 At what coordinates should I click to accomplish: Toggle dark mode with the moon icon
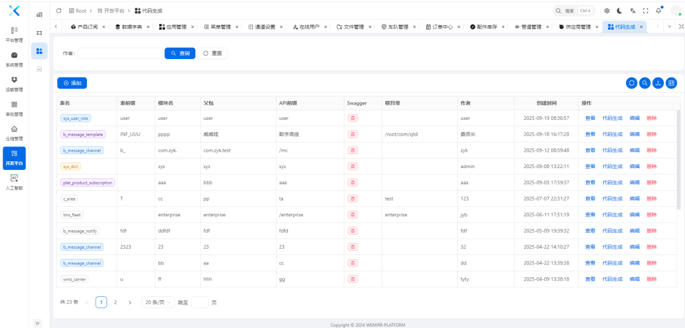(x=620, y=11)
